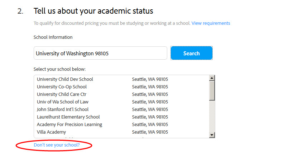Viewport: 284px width, 153px height.
Task: Choose Academy For Precision Learning
Action: 69,124
